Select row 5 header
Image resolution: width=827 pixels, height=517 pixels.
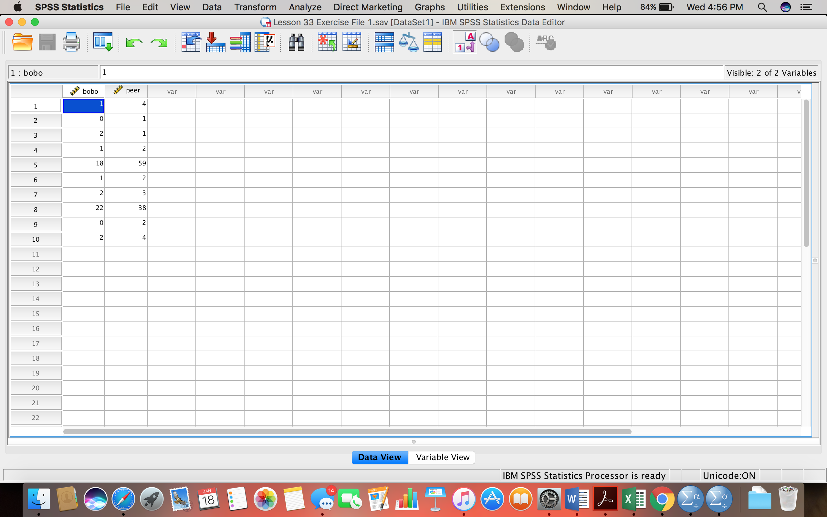pyautogui.click(x=36, y=165)
